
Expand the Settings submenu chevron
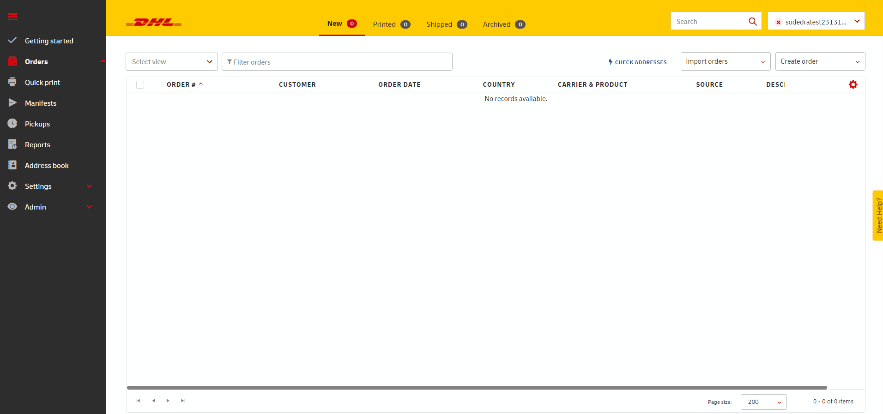pyautogui.click(x=89, y=186)
